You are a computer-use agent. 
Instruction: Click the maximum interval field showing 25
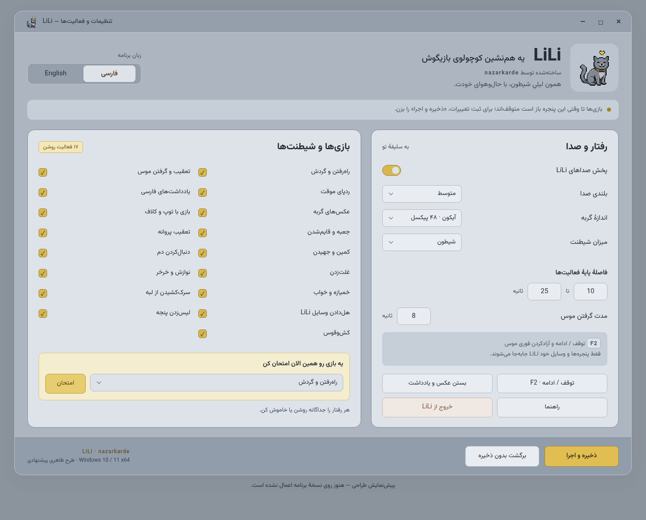[544, 291]
